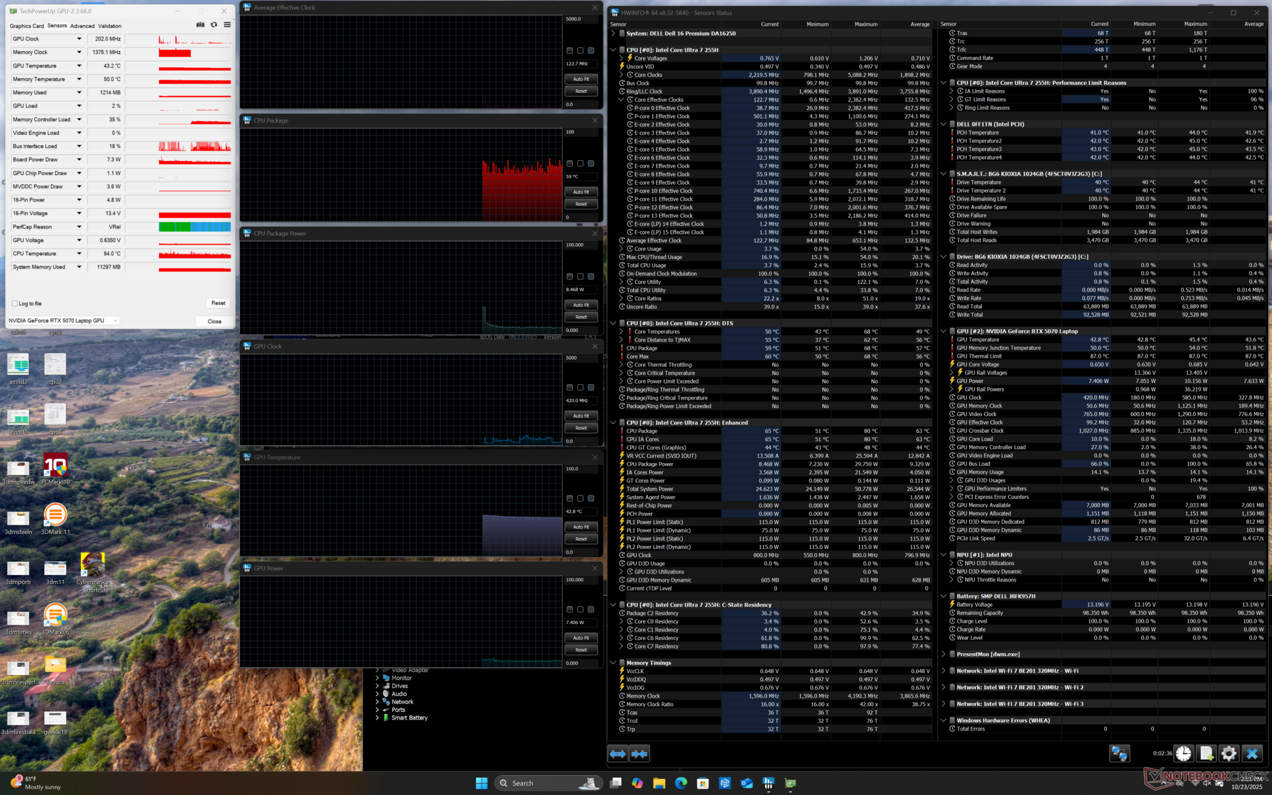Click the save report sheet icon
The image size is (1272, 795).
coord(1206,753)
